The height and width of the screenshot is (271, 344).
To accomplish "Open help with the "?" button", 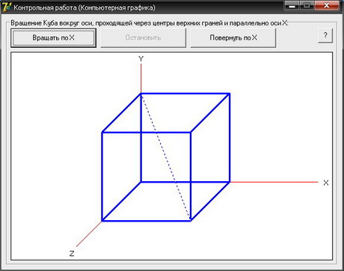I will click(325, 36).
